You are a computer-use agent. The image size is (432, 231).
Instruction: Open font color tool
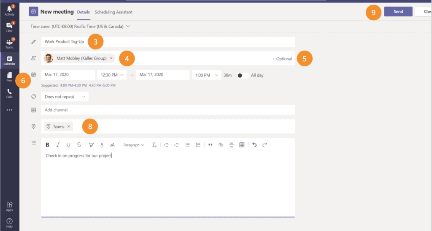pos(102,145)
